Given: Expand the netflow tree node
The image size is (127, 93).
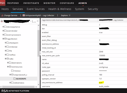Looking at the screenshot, I should coord(6,55).
